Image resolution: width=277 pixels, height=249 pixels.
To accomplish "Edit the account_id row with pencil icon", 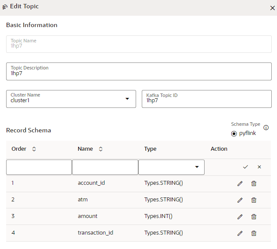I will pos(239,183).
